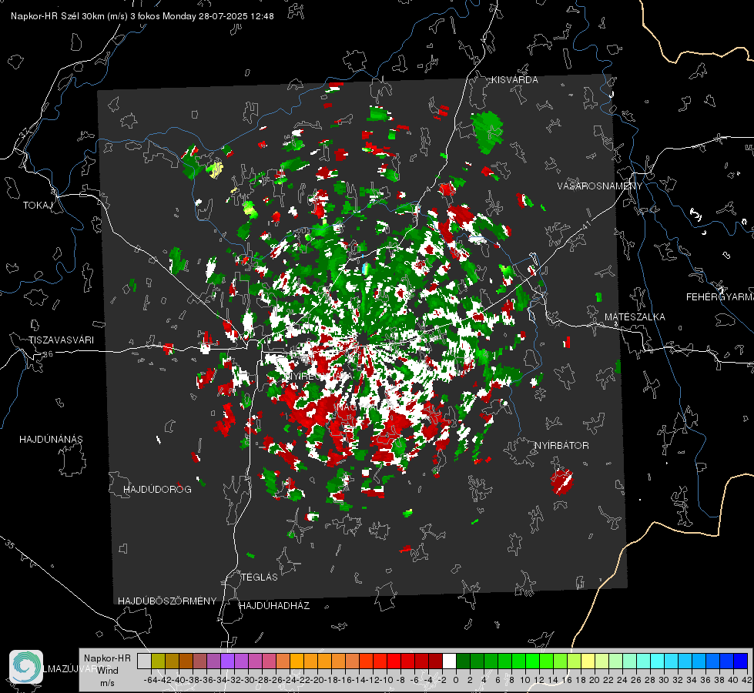Pick the dark green swatch between 0 and 2
Viewport: 754px width, 693px height.
tap(463, 661)
